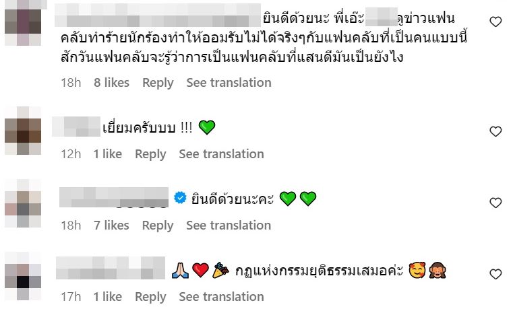View the 8 likes on first comment
Image resolution: width=511 pixels, height=309 pixels.
111,83
